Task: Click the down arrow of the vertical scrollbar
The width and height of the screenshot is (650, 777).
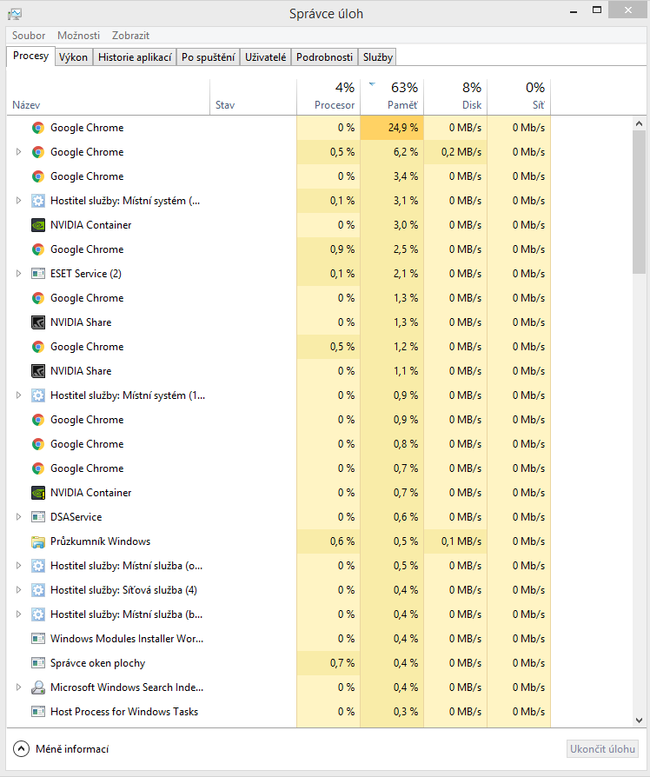Action: point(639,721)
